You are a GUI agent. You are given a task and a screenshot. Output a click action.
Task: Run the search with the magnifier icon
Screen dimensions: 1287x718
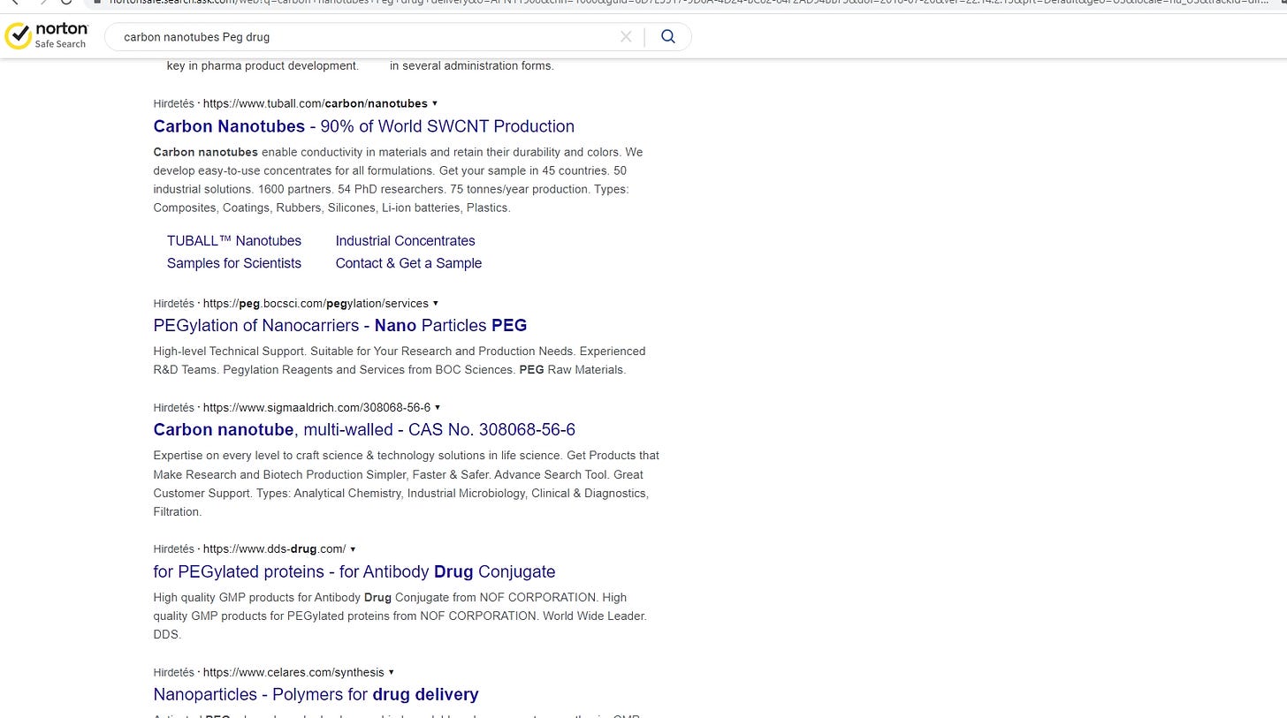[x=668, y=36]
